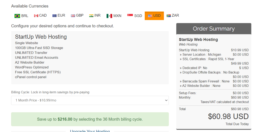Click the Mexico flag icon for MXN
The image size is (258, 132).
pyautogui.click(x=109, y=16)
